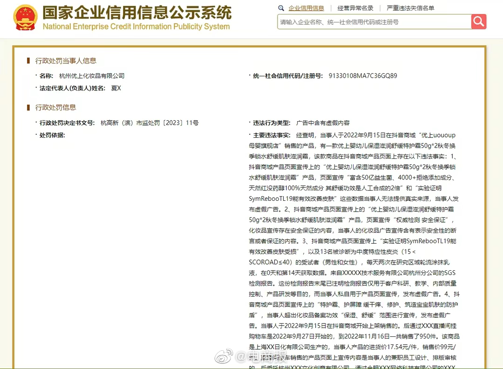Click the national emblem logo

click(x=25, y=18)
